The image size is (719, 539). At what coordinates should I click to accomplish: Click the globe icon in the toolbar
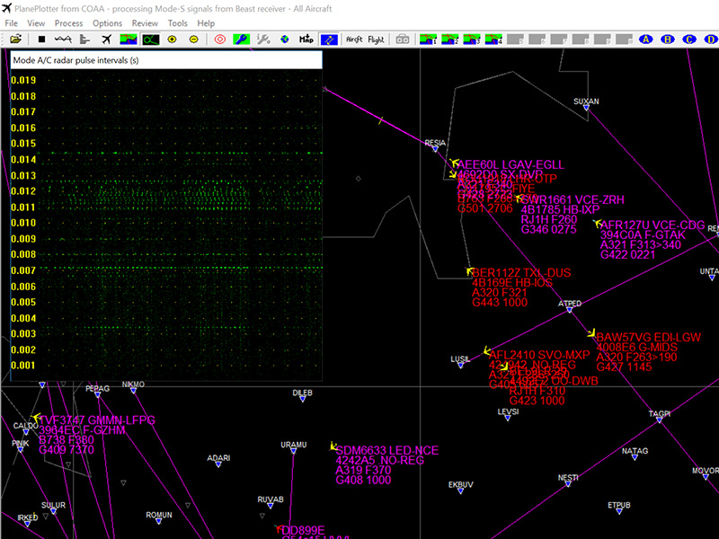[x=285, y=40]
